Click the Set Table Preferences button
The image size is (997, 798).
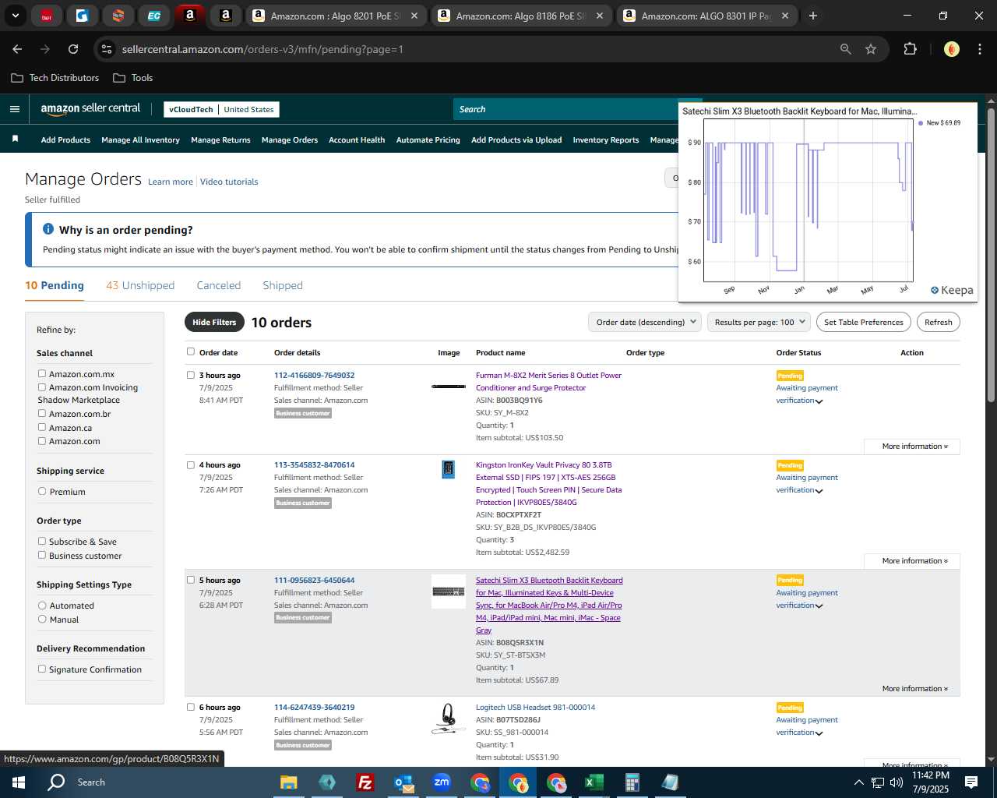864,322
